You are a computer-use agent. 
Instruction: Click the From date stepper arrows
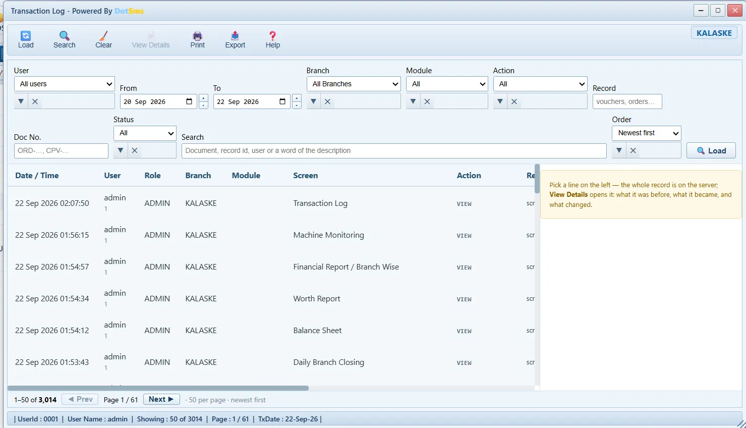tap(203, 101)
